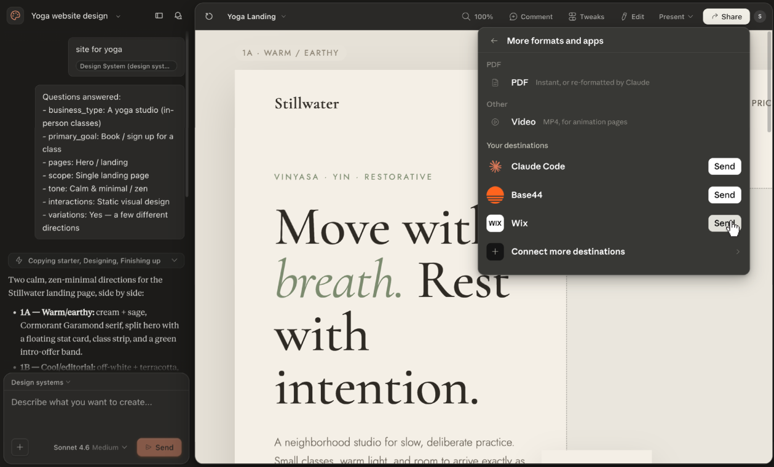774x467 pixels.
Task: Click the Wix logo icon
Action: (495, 223)
